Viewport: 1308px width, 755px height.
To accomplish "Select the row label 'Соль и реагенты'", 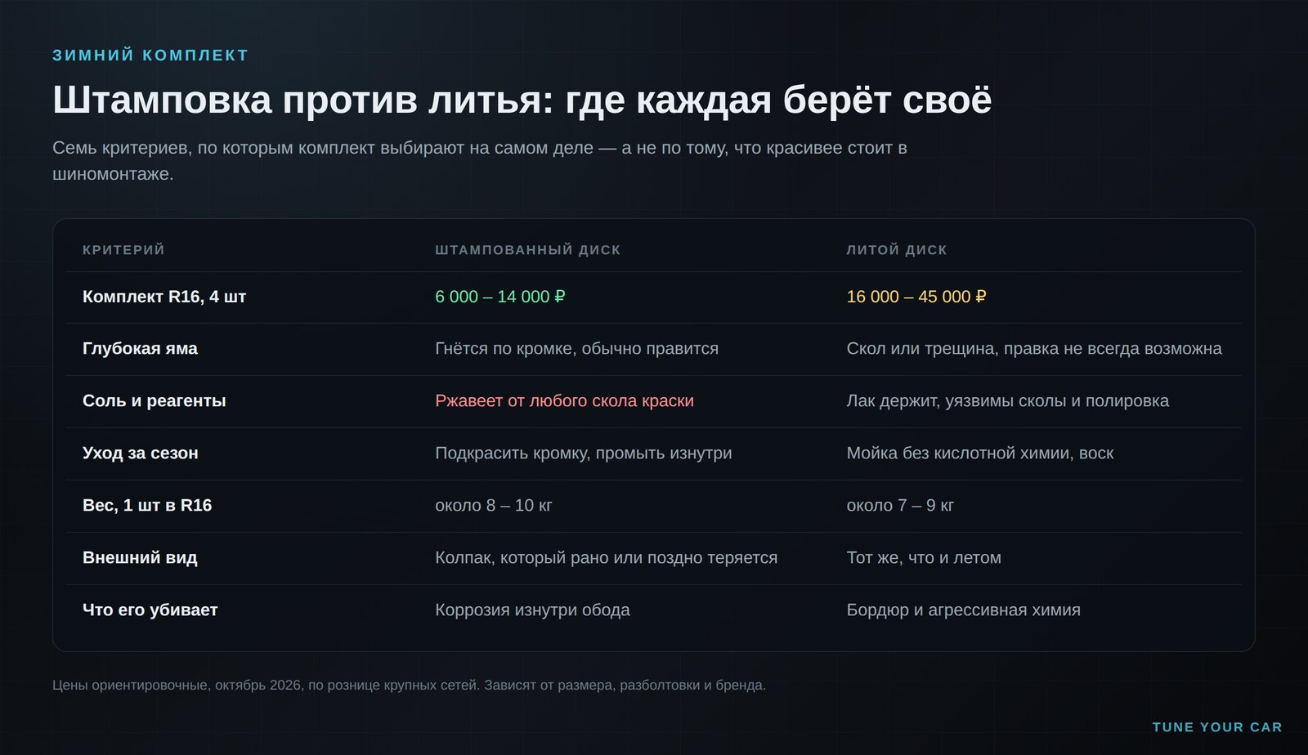I will click(155, 400).
